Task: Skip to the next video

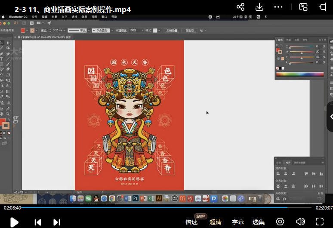Action: click(x=56, y=222)
